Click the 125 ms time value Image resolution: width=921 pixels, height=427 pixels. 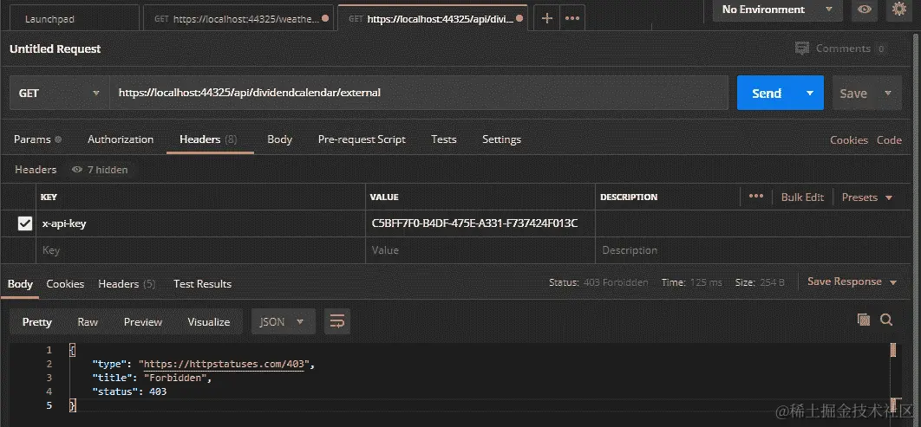click(706, 282)
